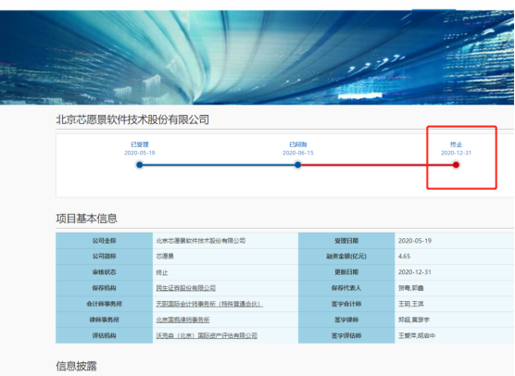Click the 更新日期 label cell
This screenshot has width=515, height=376.
[x=346, y=272]
